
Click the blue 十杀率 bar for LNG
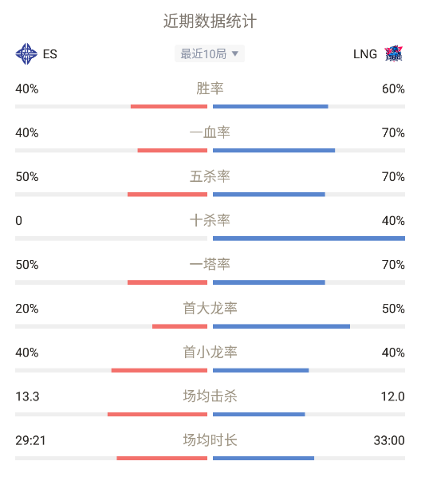click(309, 238)
